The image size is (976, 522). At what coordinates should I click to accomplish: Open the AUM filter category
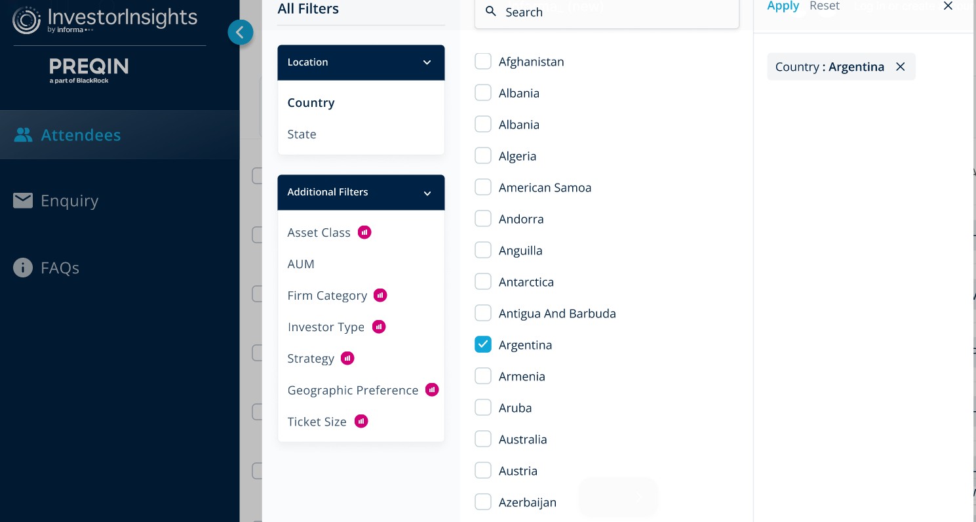(x=301, y=264)
